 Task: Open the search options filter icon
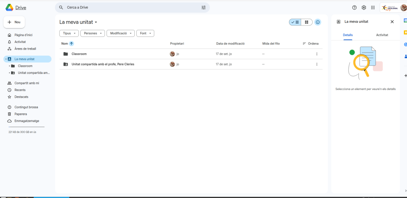pyautogui.click(x=203, y=8)
